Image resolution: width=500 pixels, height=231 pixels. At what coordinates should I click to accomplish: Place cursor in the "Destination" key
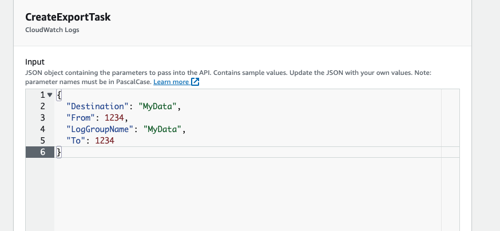point(98,106)
